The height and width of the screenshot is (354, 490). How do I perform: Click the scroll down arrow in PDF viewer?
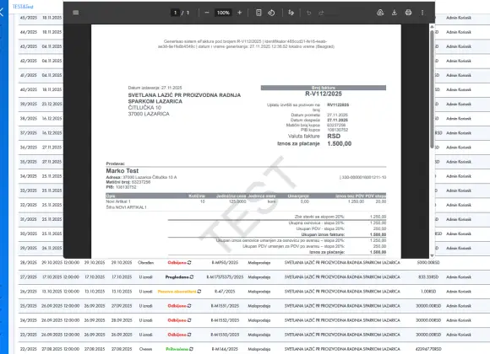[433, 255]
